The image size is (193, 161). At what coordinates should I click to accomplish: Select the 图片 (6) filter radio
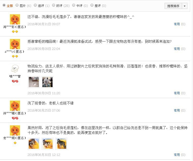pos(17,5)
